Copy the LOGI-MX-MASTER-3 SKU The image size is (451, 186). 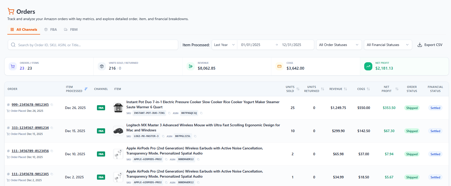pyautogui.click(x=163, y=136)
